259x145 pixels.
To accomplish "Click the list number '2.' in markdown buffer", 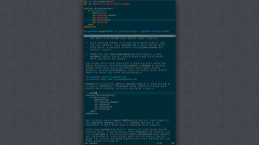I will 87,43.
